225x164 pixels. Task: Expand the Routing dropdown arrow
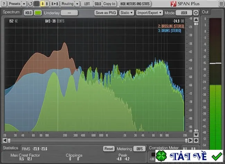(77, 4)
